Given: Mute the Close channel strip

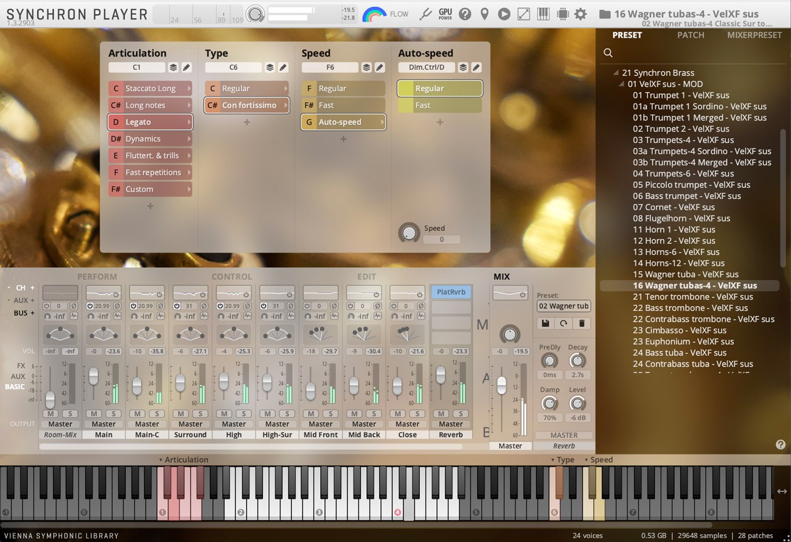Looking at the screenshot, I should (x=397, y=414).
